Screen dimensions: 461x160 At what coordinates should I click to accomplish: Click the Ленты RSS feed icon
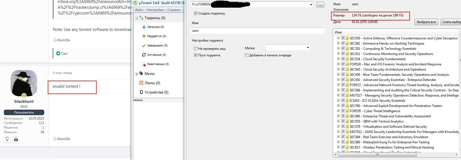141,83
